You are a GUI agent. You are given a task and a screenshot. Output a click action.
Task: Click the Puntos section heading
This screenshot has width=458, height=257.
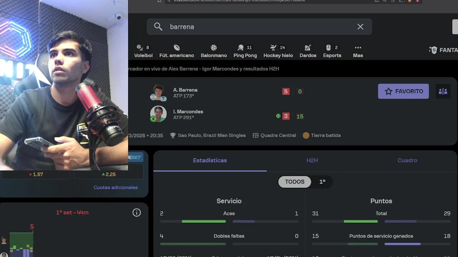point(381,201)
